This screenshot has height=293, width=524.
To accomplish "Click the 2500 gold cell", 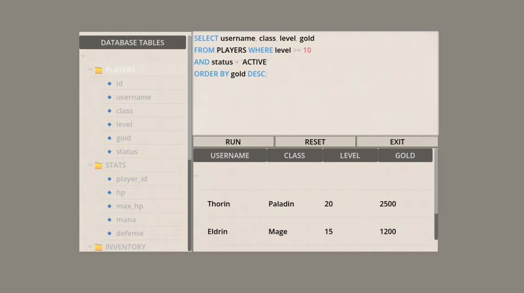I will 388,204.
